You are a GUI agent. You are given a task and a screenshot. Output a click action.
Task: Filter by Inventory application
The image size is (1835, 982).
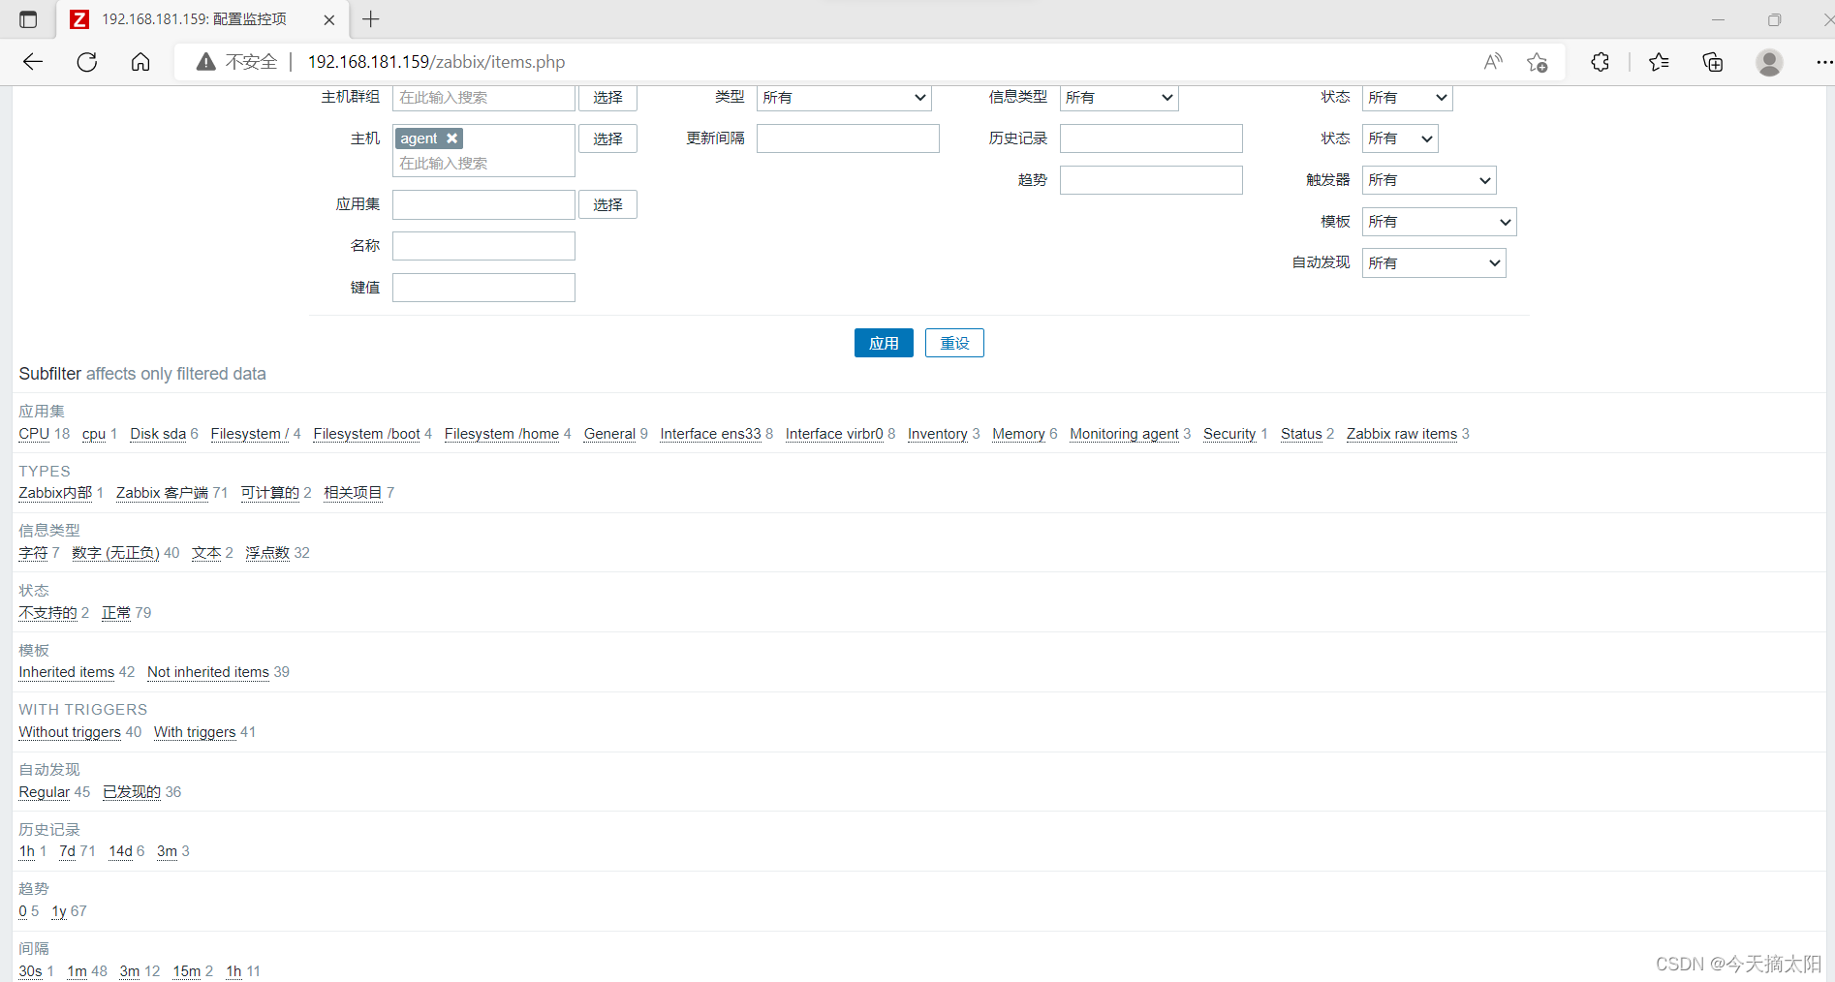tap(938, 434)
